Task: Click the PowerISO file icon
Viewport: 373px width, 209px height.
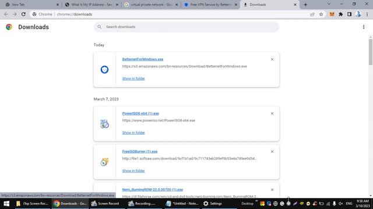Action: pos(104,124)
